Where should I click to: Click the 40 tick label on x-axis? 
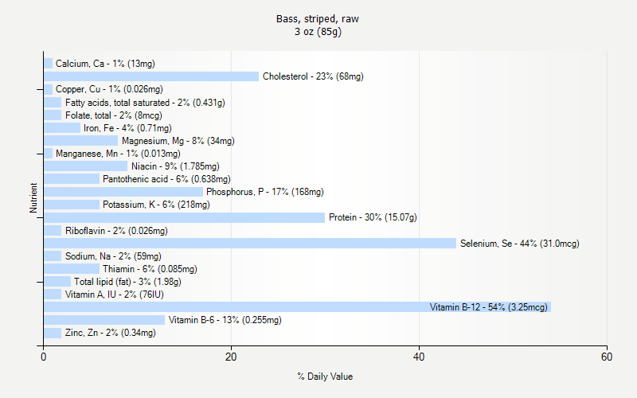pos(419,357)
